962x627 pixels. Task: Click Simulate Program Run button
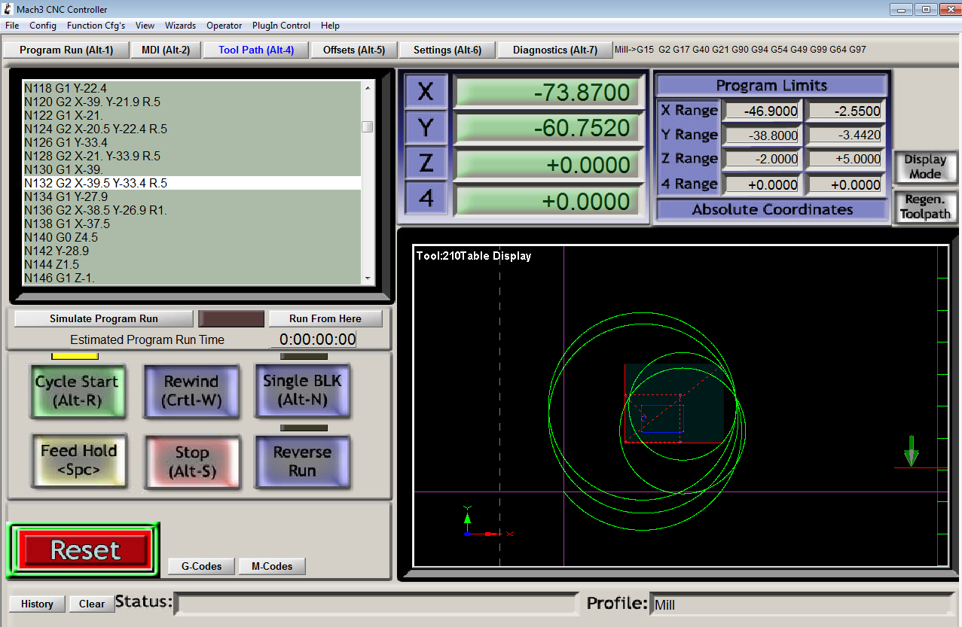click(104, 318)
